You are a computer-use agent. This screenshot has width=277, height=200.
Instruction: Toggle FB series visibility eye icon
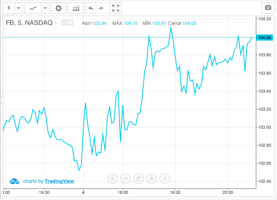pos(64,23)
